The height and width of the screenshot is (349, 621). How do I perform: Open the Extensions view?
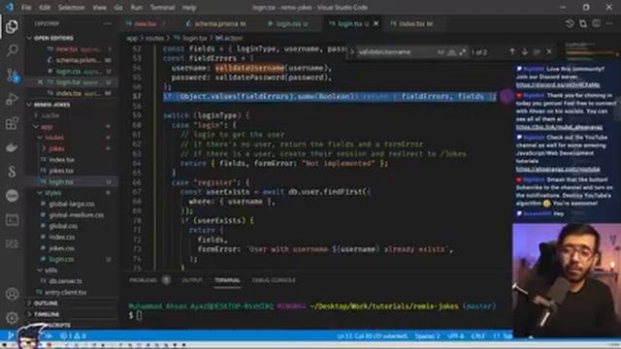(x=12, y=123)
